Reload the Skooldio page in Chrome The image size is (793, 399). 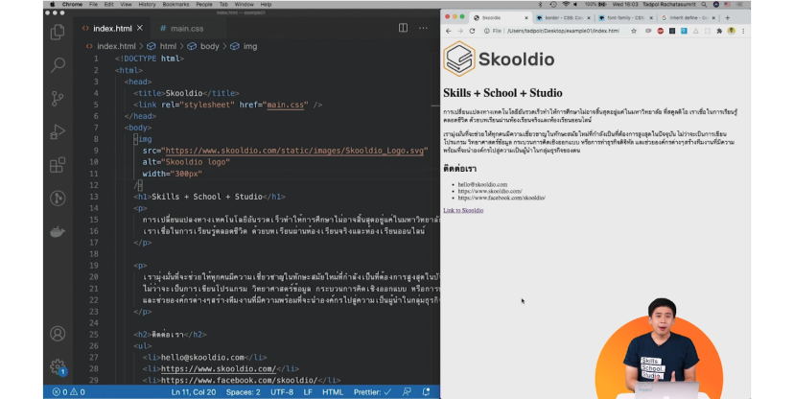coord(473,31)
